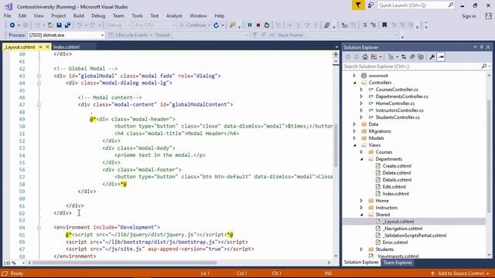Click the editor horizontal scrollbar thumb
The height and width of the screenshot is (278, 495).
pyautogui.click(x=125, y=263)
